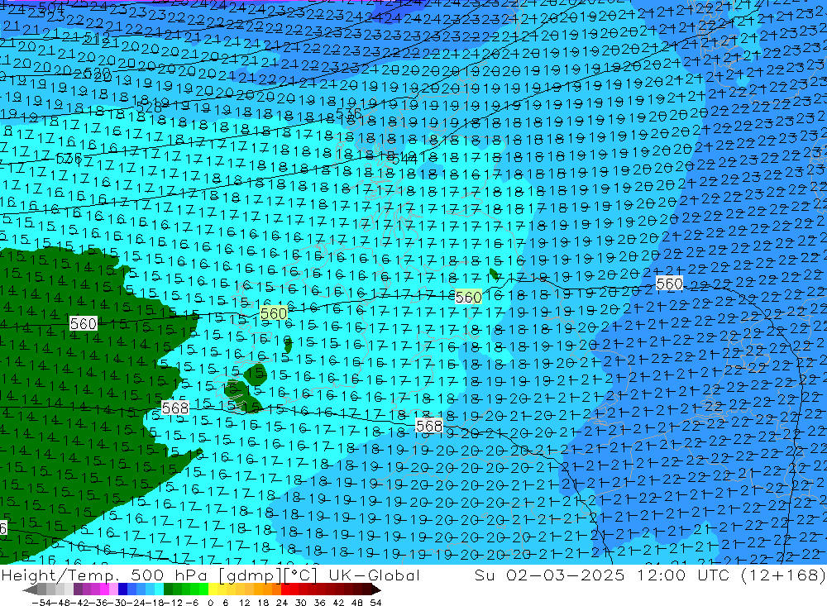Click the bright magenta legend swatch
Image resolution: width=827 pixels, height=606 pixels.
[104, 589]
